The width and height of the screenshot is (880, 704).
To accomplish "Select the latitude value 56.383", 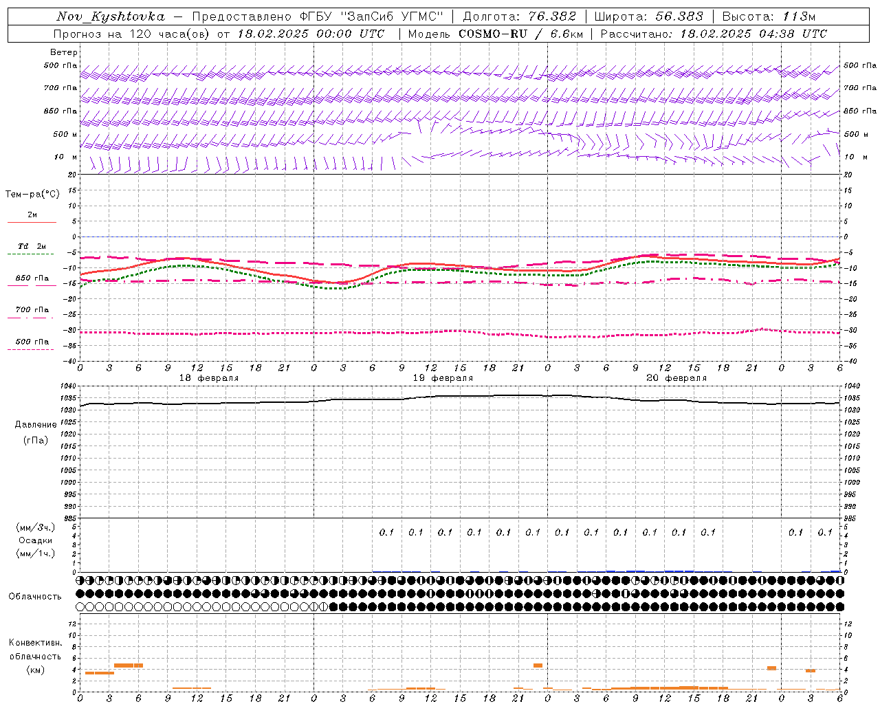I will coord(678,16).
